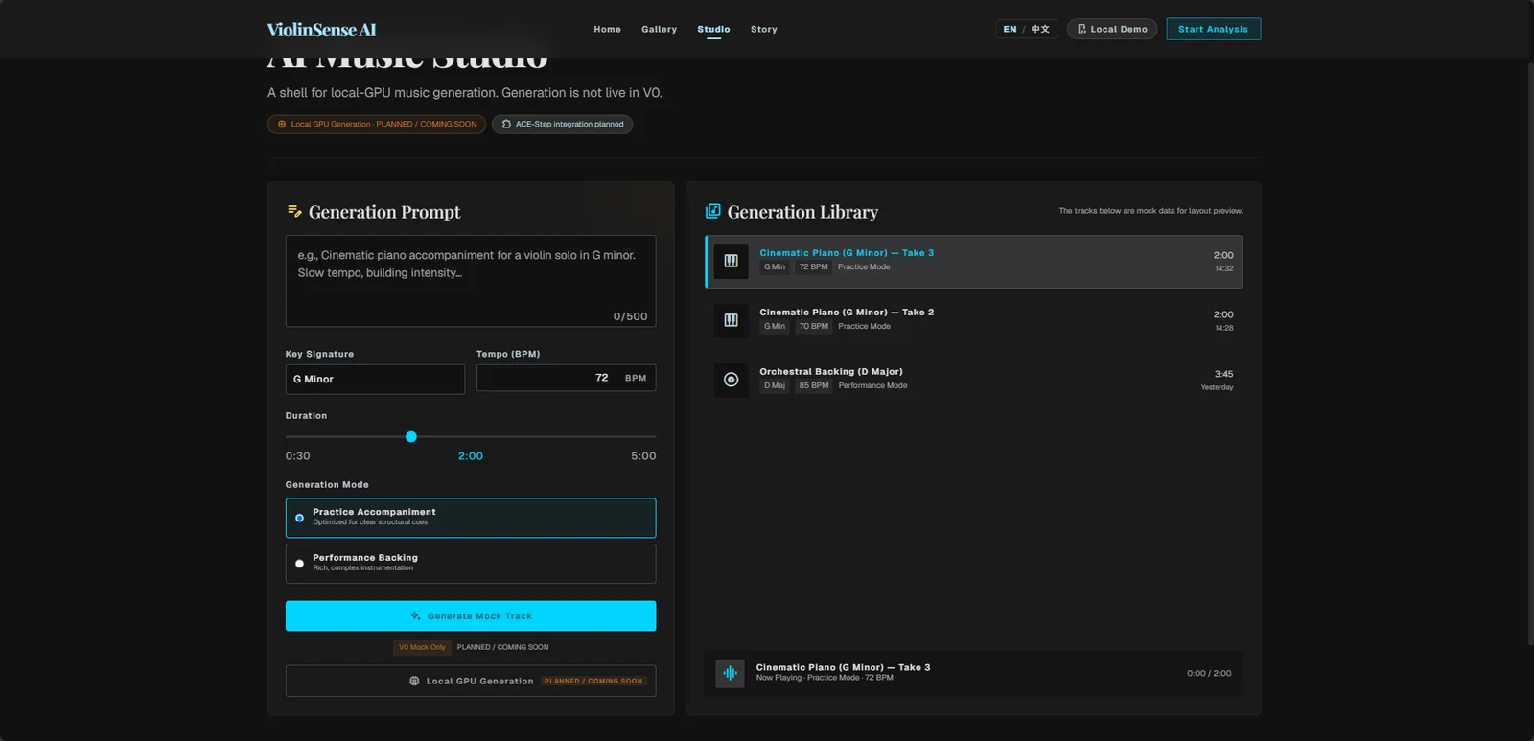This screenshot has width=1534, height=741.
Task: Click the Generation Prompt pencil-list icon
Action: pos(294,211)
